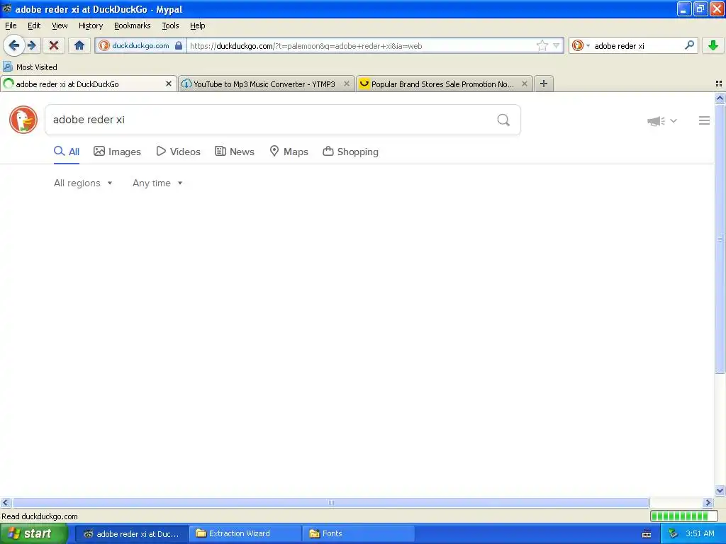Click the duckduckgo.com site identity label
Viewport: 726px width, 544px height.
point(140,45)
